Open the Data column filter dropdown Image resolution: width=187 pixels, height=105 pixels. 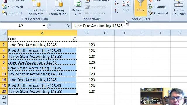coord(75,39)
